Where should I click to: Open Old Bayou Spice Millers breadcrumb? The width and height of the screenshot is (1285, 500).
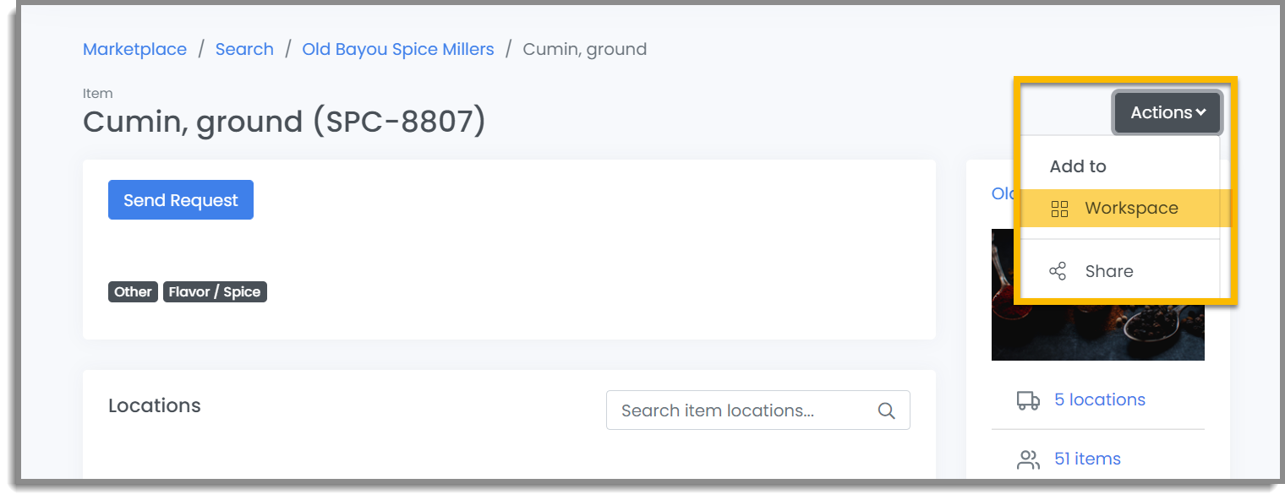tap(398, 49)
